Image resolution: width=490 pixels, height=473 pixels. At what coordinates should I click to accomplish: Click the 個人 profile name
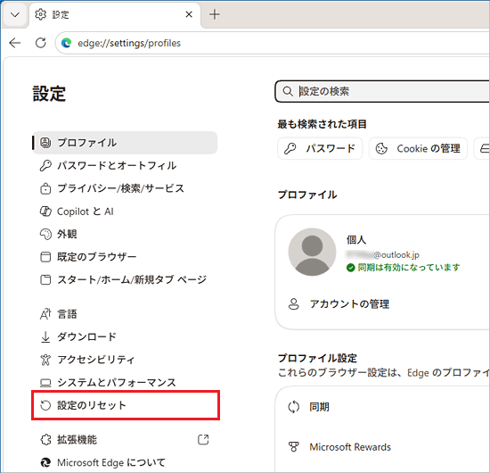[x=356, y=240]
